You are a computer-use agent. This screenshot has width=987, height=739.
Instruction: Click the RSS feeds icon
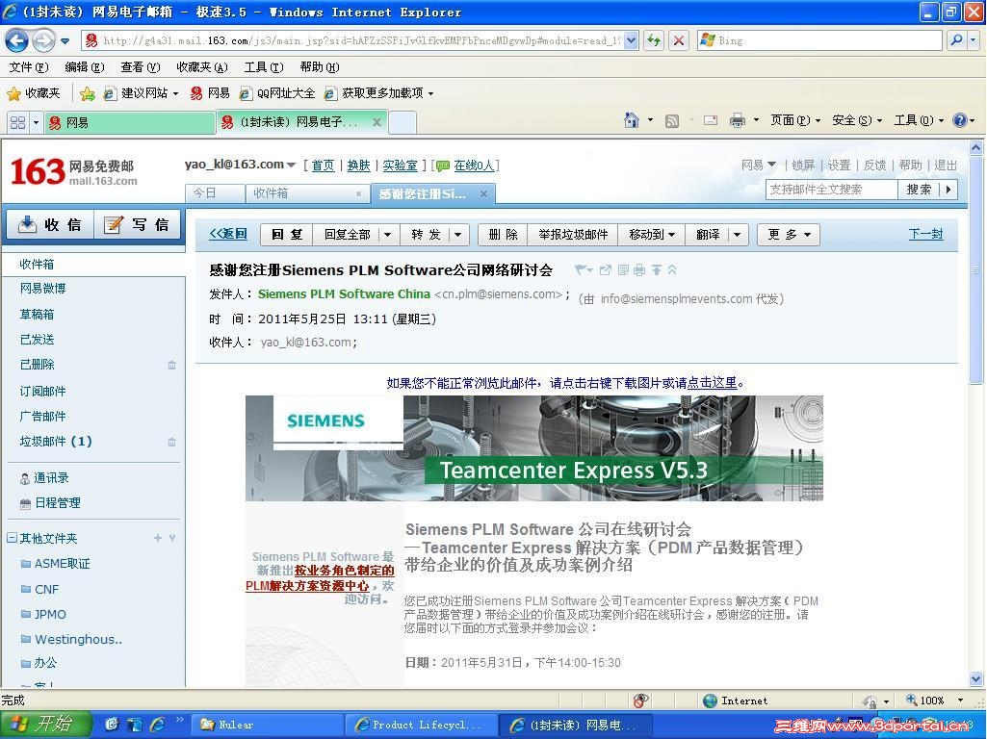point(671,120)
